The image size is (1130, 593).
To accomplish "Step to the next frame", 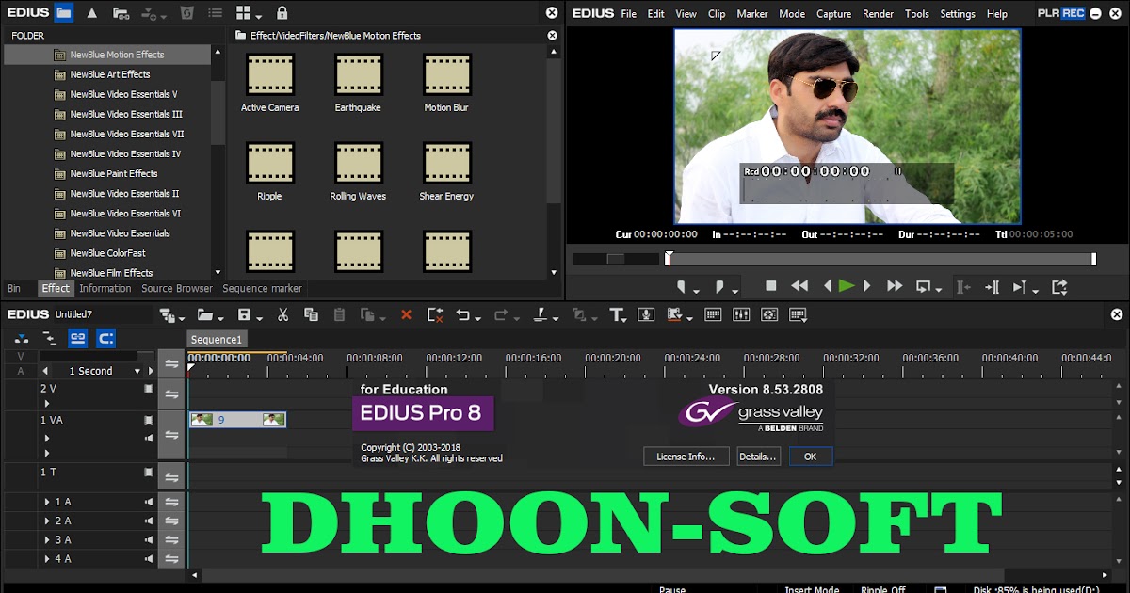I will tap(867, 286).
